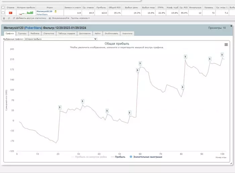Sort by the Ср. ставка column header
The height and width of the screenshot is (173, 235).
coord(88,7)
